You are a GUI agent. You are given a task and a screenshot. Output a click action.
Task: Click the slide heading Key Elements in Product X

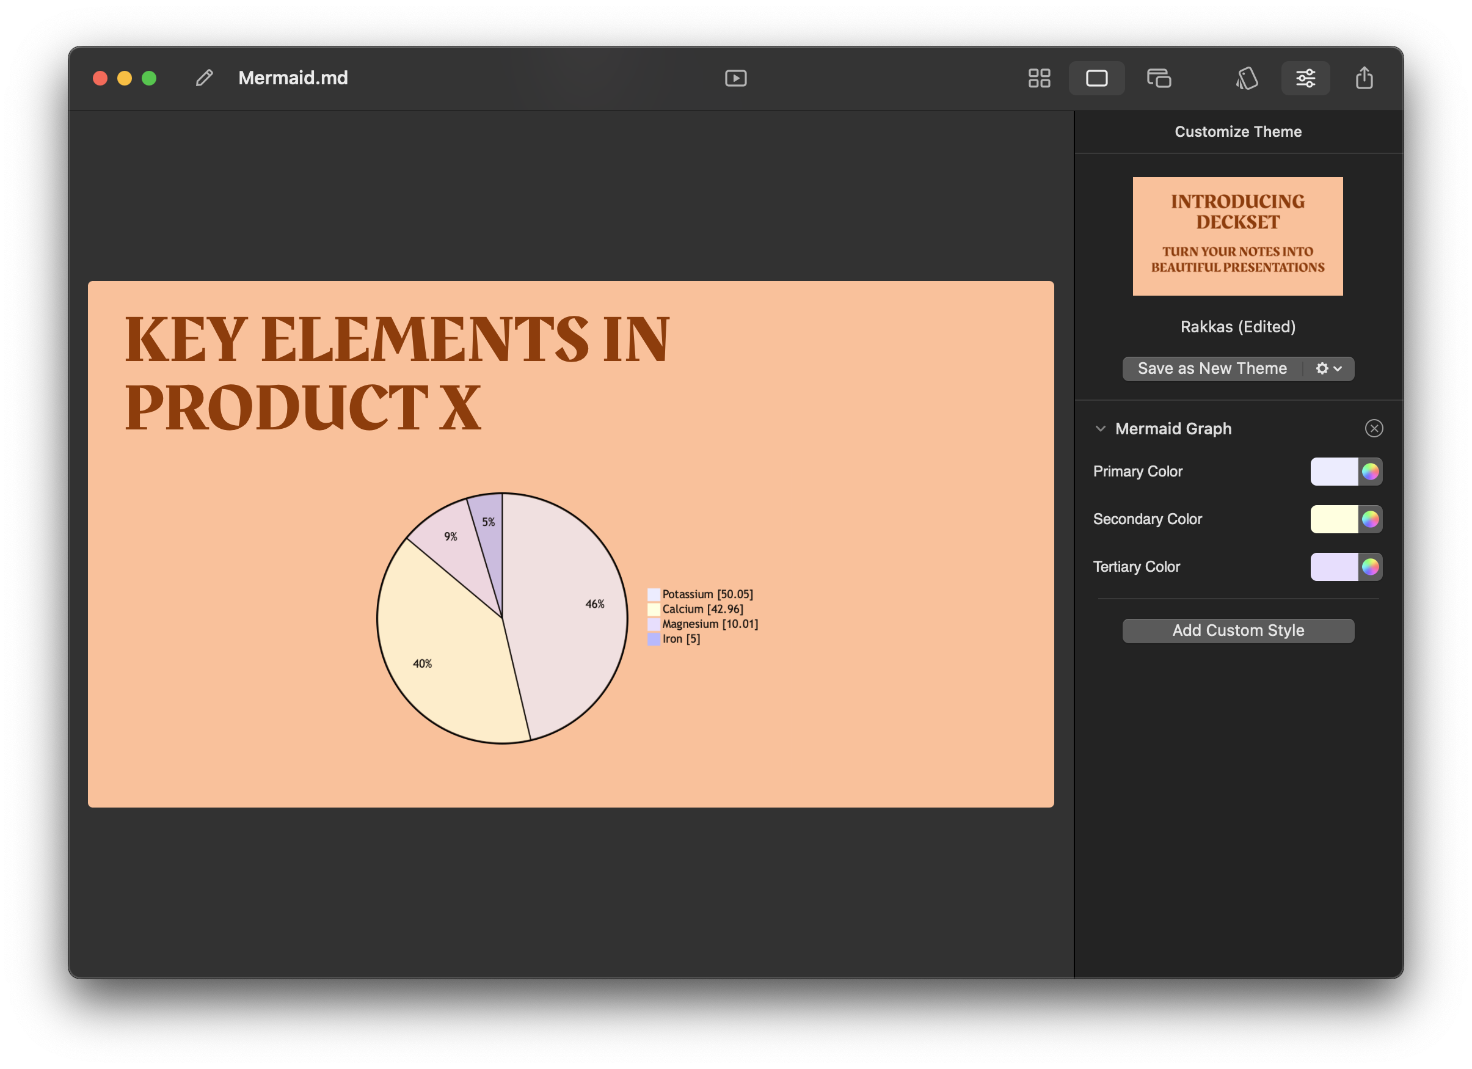pos(396,373)
